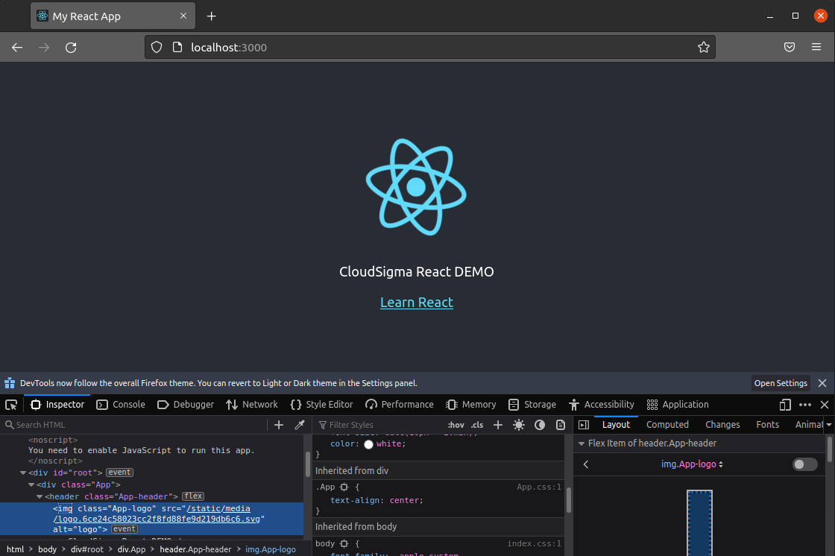Switch to the Inspector panel

pos(57,405)
